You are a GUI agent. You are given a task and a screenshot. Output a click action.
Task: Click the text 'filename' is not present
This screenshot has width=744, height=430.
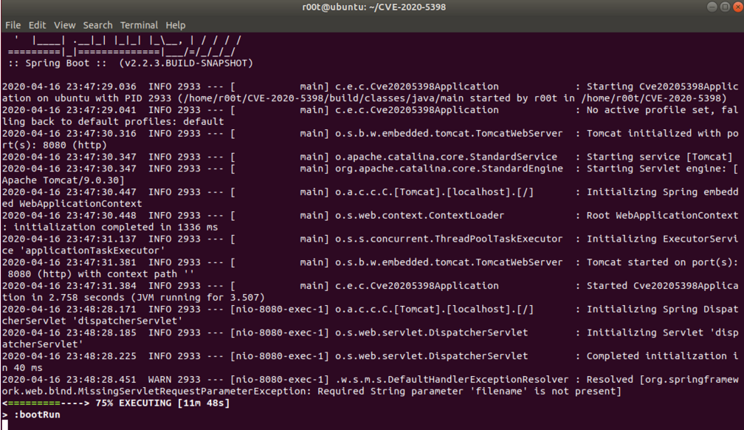[x=542, y=392]
